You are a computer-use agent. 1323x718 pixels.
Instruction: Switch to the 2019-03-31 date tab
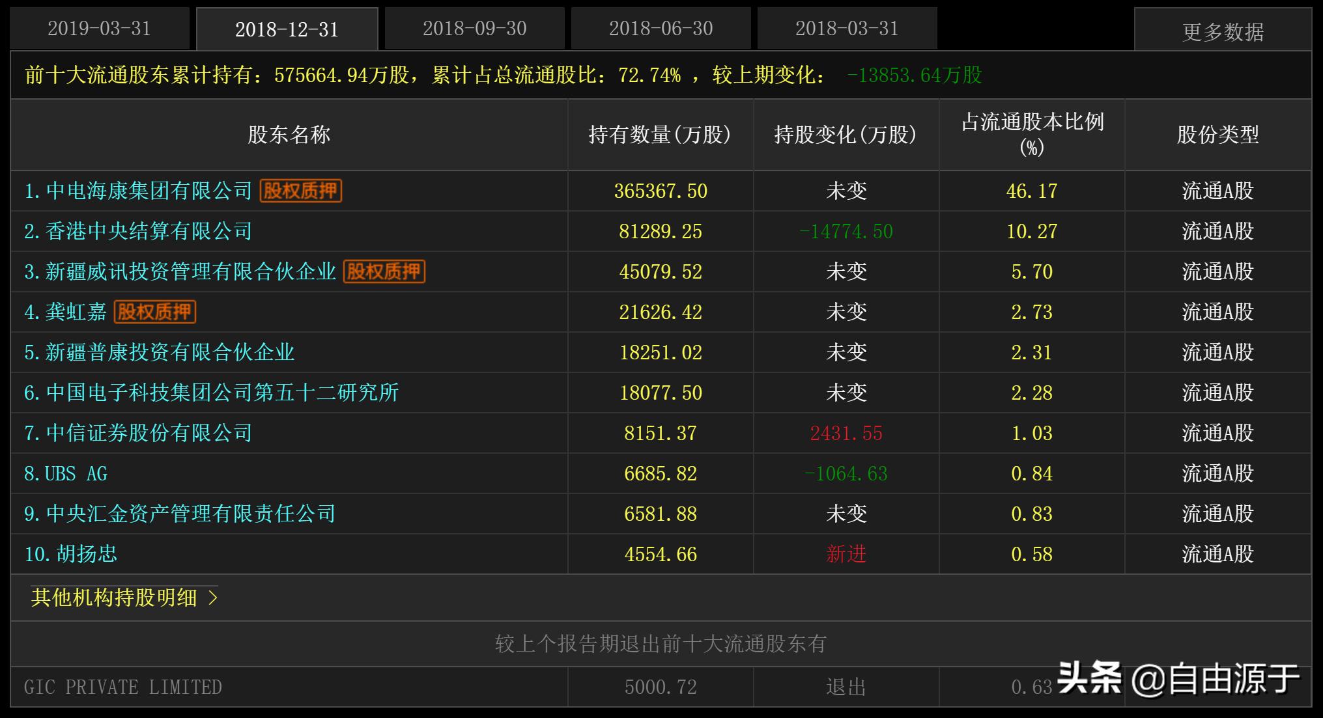click(100, 28)
